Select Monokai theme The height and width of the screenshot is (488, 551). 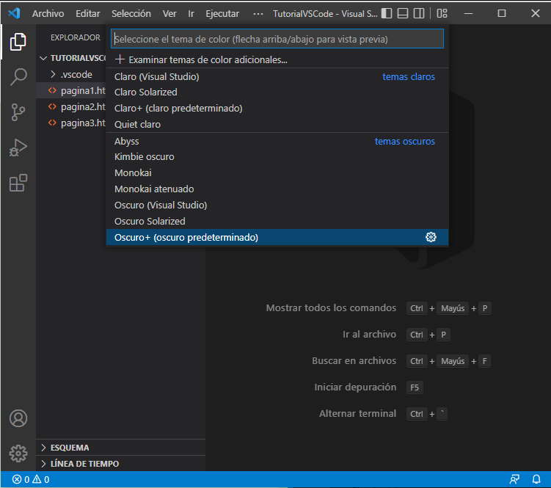(x=277, y=173)
